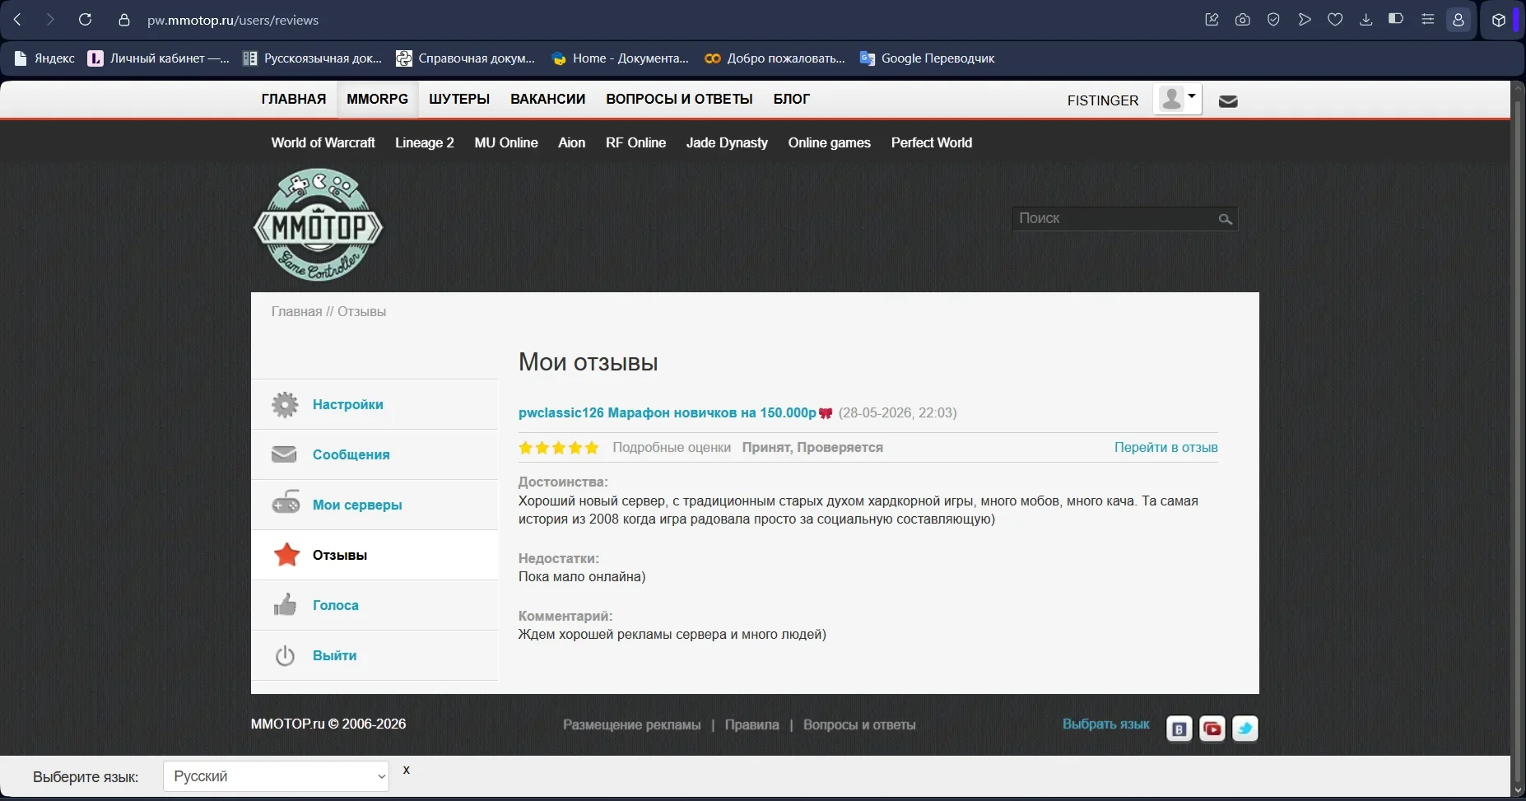
Task: Go to World of Warcraft section
Action: click(323, 142)
